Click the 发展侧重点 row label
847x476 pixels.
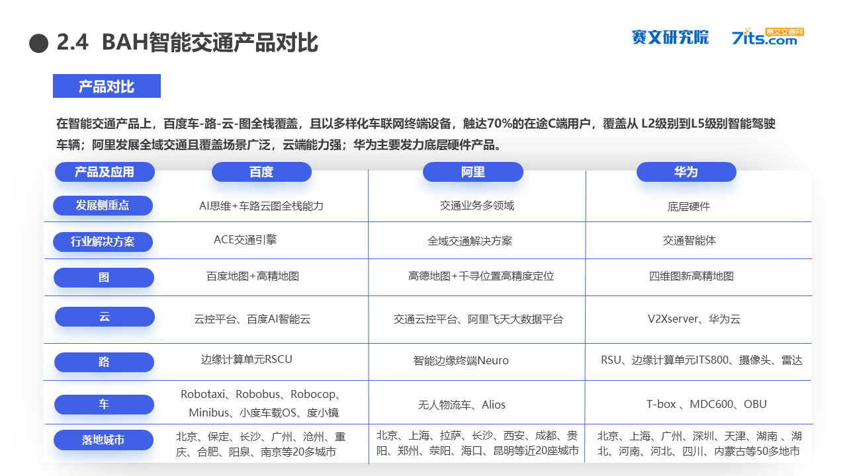coord(103,206)
